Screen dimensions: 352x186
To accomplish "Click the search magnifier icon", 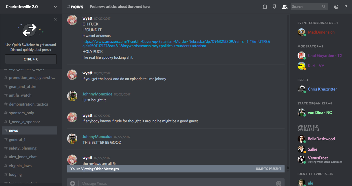I will point(324,7).
